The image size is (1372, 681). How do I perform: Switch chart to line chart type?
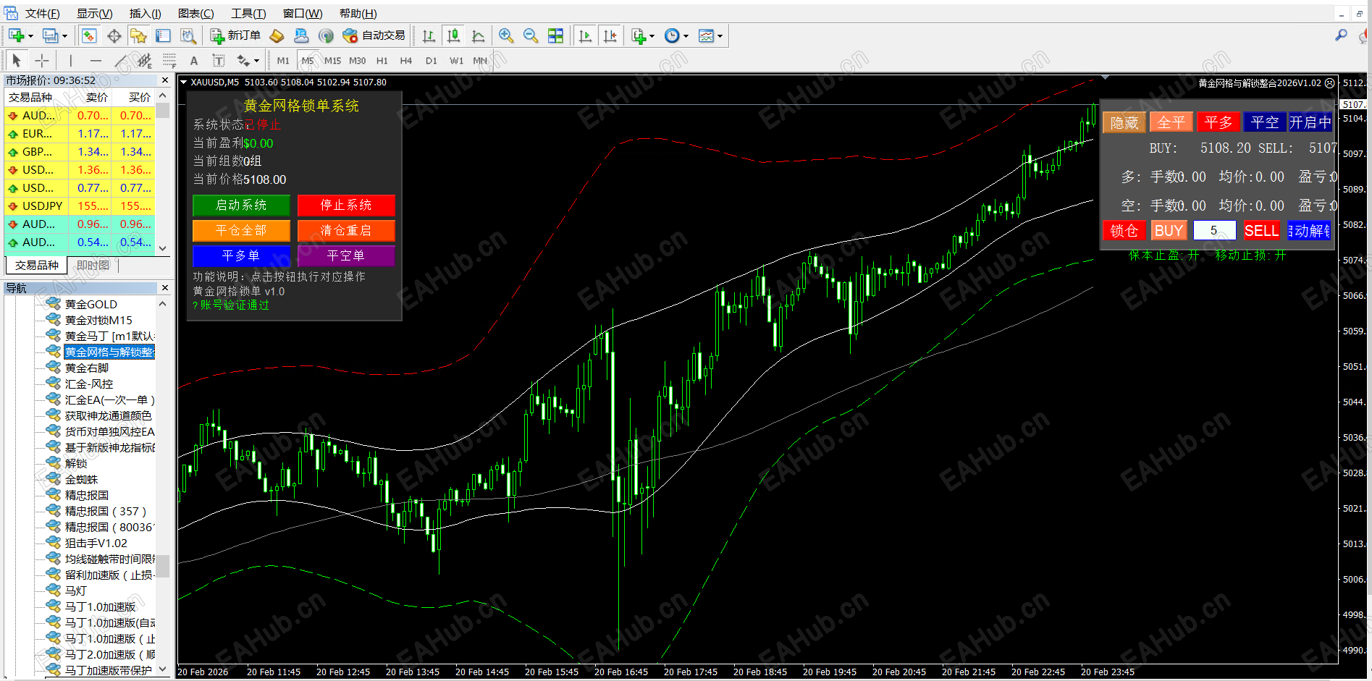click(x=478, y=35)
